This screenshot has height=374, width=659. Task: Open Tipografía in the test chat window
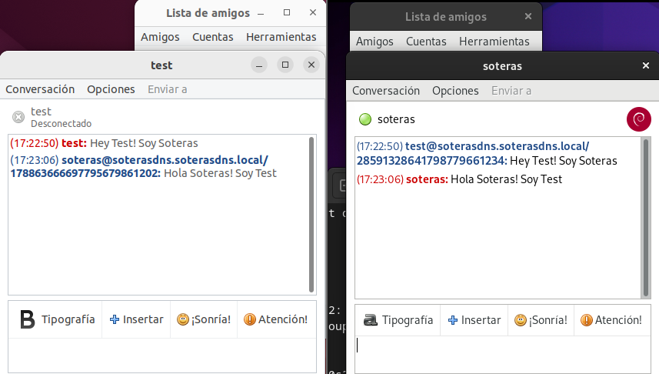(x=58, y=319)
